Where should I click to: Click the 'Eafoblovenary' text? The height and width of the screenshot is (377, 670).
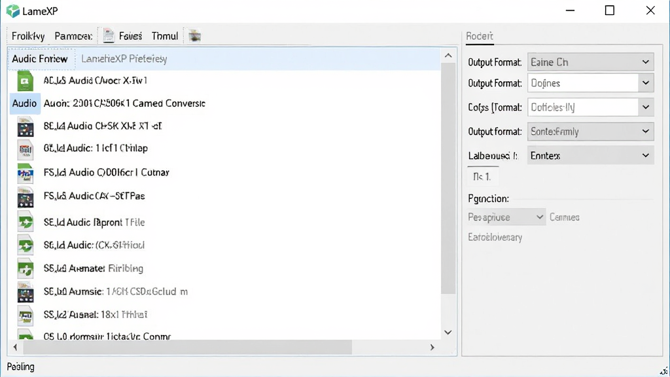click(x=495, y=237)
